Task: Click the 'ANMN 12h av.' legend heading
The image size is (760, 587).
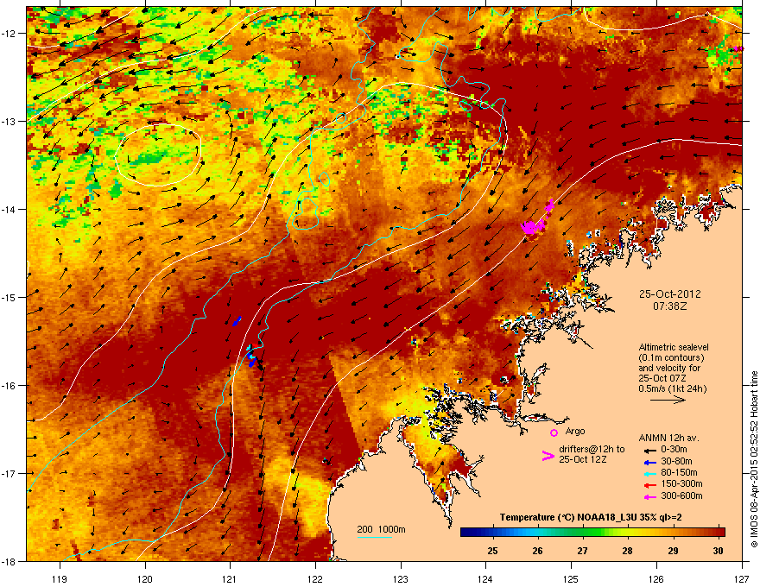Action: [x=668, y=438]
